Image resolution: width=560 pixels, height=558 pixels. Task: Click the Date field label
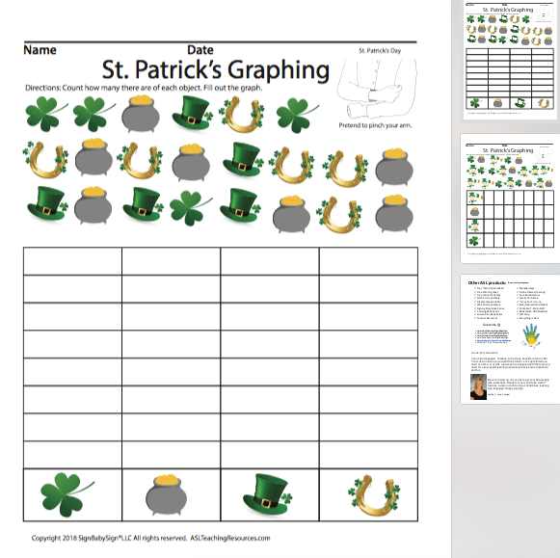point(200,50)
